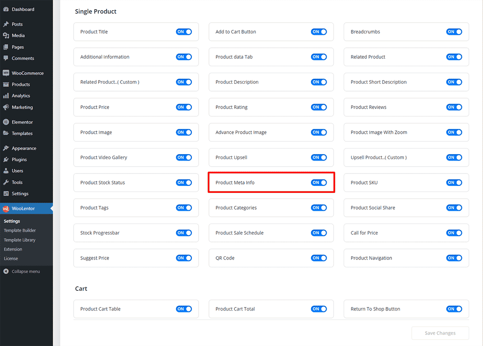The height and width of the screenshot is (346, 483).
Task: Click the Plugins plug icon
Action: (6, 160)
